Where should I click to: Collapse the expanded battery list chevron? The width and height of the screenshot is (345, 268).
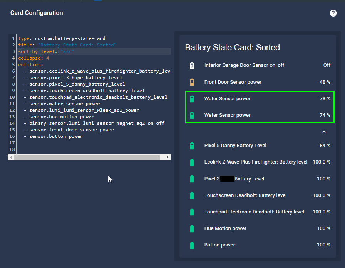tap(324, 132)
